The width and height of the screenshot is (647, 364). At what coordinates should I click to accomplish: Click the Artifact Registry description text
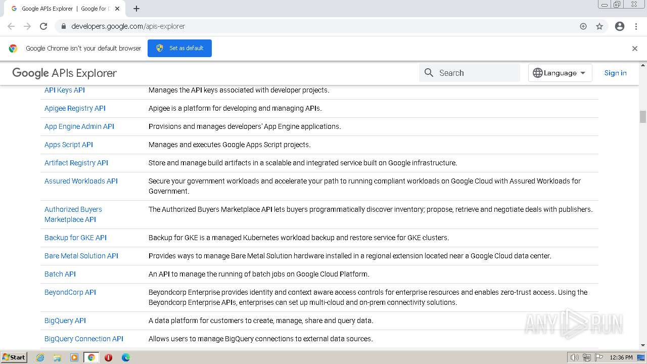(303, 163)
